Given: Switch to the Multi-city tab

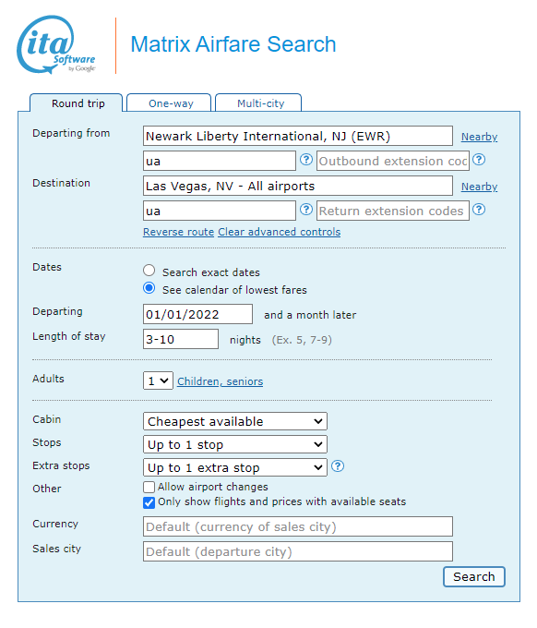Looking at the screenshot, I should [x=258, y=103].
